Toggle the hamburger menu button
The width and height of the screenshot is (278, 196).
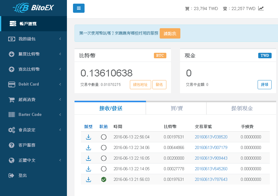tap(79, 8)
